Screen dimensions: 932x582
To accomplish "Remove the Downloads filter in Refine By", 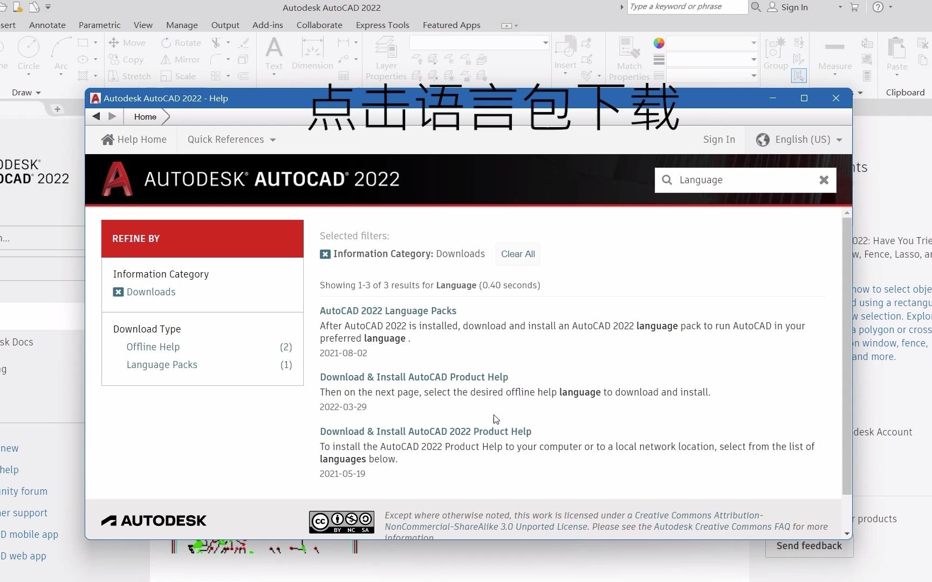I will [118, 292].
